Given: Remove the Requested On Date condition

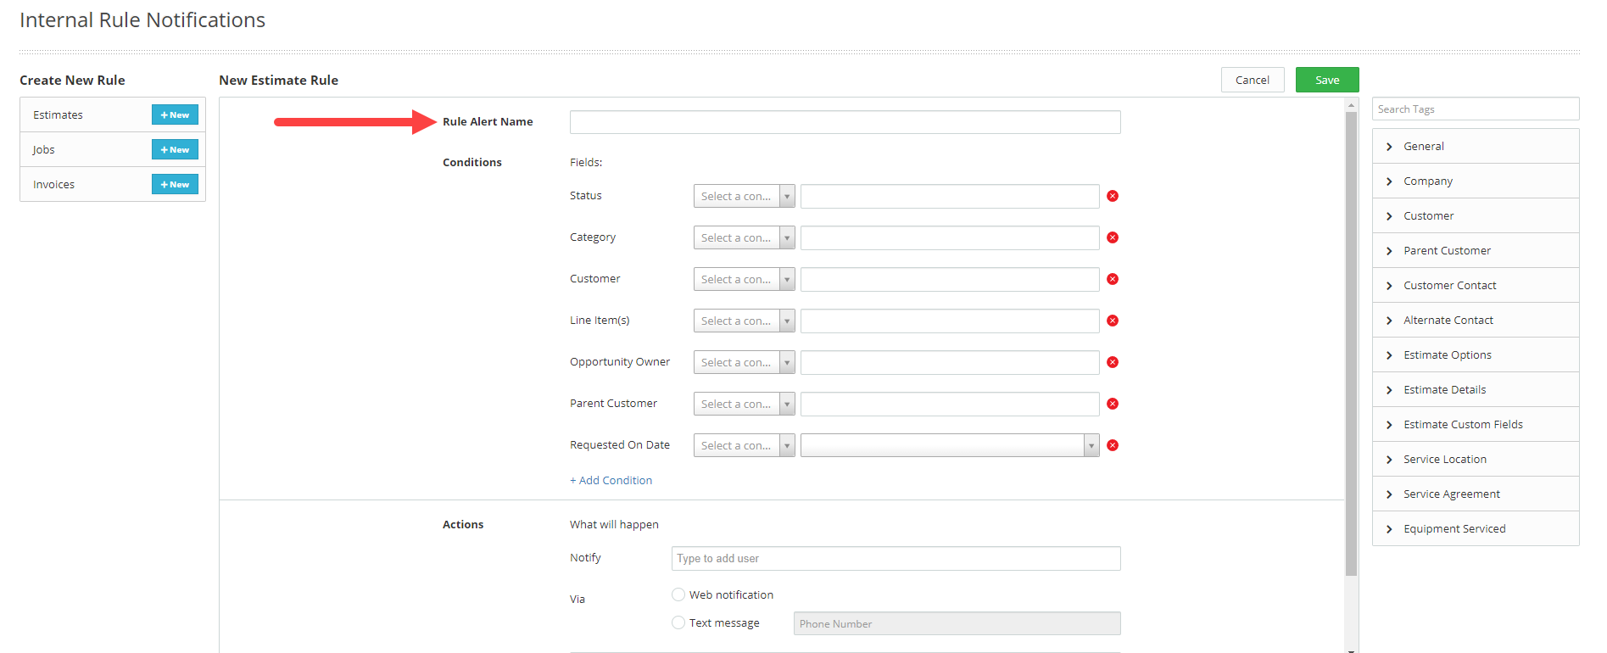Looking at the screenshot, I should click(1113, 445).
